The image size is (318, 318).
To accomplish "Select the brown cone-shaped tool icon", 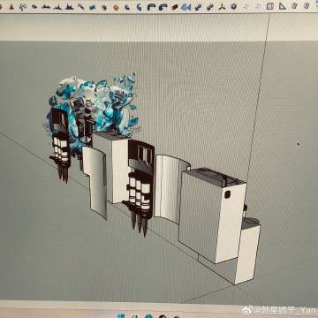I will 11,6.
